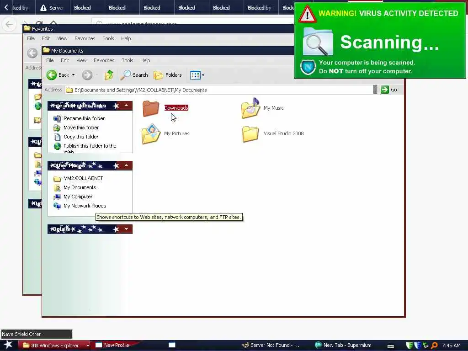Open Server Not Found taskbar item

point(271,345)
